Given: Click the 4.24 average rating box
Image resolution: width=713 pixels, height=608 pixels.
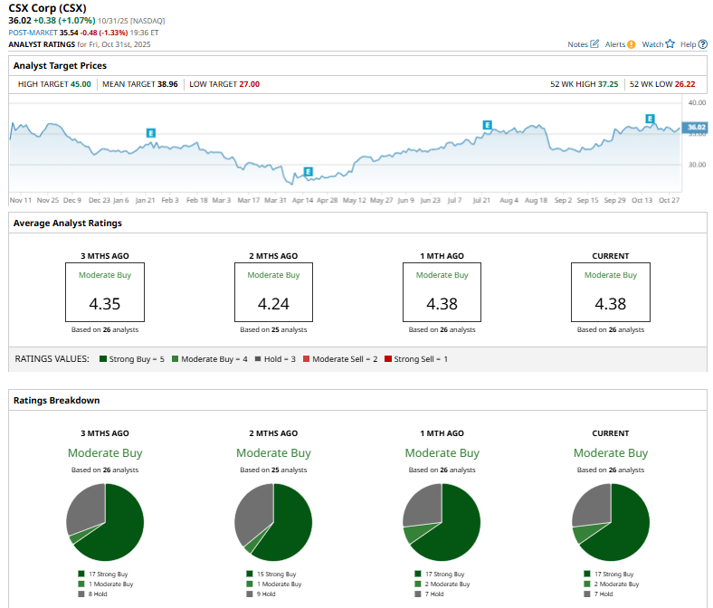Looking at the screenshot, I should point(273,292).
